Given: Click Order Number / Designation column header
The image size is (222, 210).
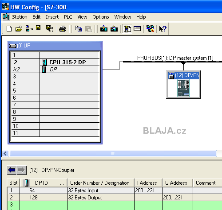Looking at the screenshot, I should [x=101, y=183].
